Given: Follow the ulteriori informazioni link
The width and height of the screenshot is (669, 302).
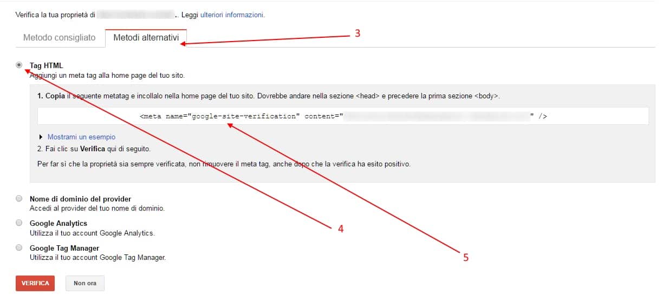Looking at the screenshot, I should pyautogui.click(x=232, y=15).
